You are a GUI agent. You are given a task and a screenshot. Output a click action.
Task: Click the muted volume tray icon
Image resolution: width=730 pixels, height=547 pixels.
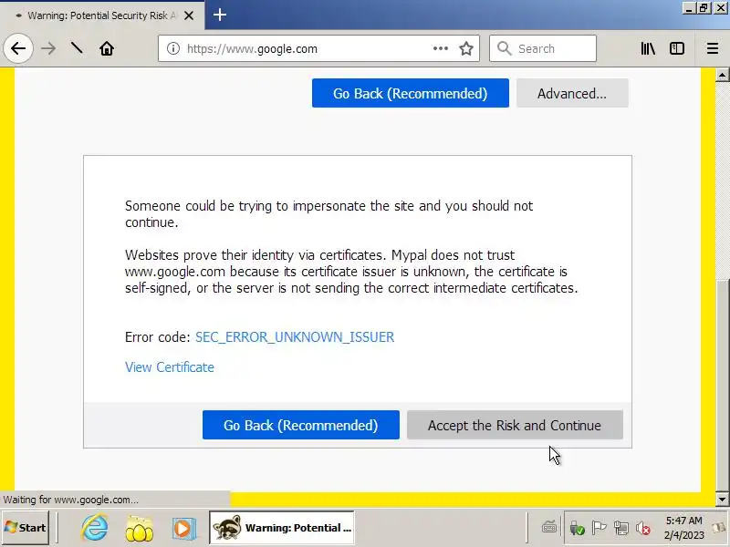(x=643, y=528)
